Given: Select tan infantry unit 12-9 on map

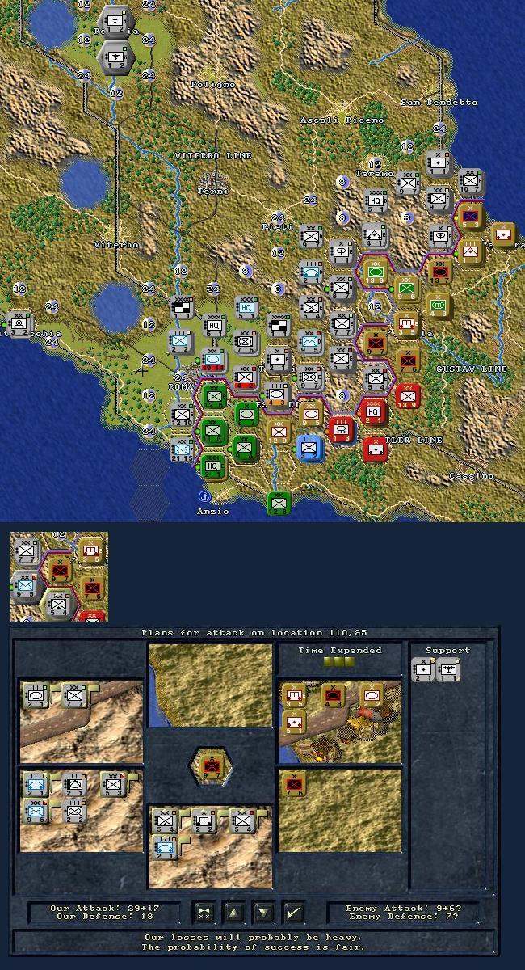Looking at the screenshot, I should tap(279, 432).
